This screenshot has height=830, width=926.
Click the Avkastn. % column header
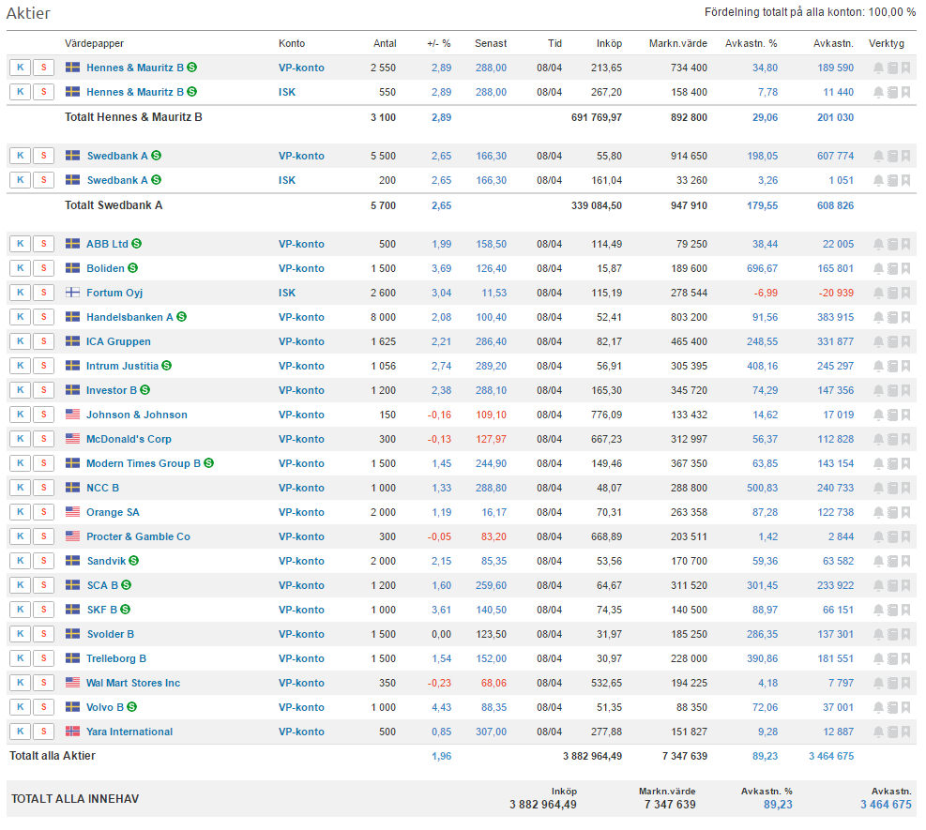click(751, 44)
